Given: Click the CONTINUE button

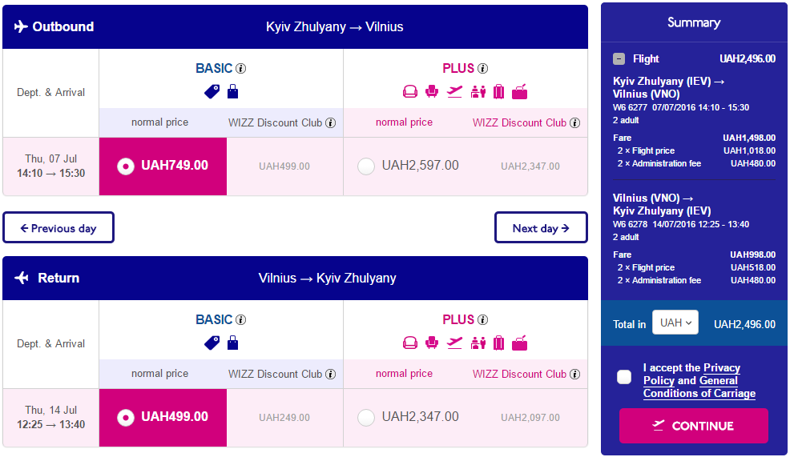Looking at the screenshot, I should [693, 426].
